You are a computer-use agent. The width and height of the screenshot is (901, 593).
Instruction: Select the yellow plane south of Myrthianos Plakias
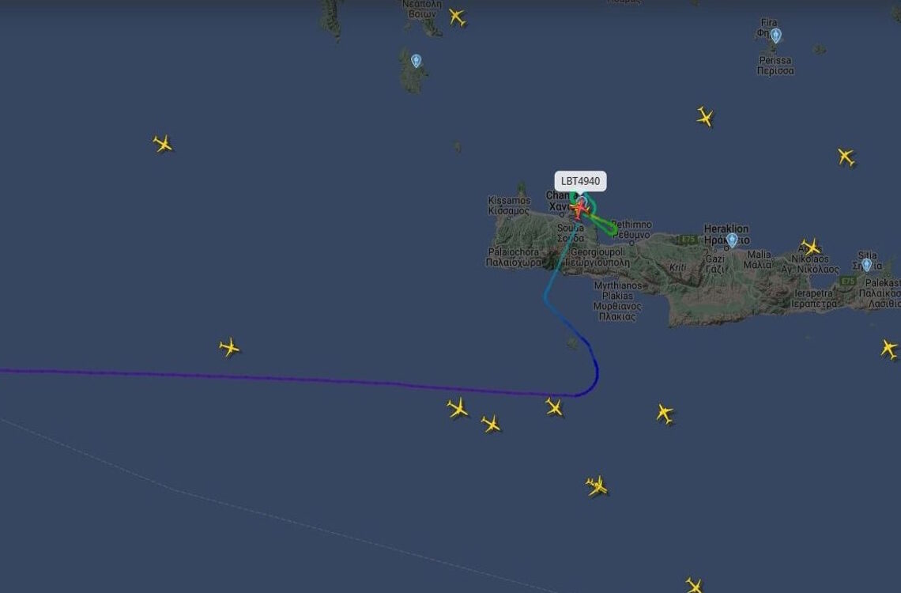(664, 414)
